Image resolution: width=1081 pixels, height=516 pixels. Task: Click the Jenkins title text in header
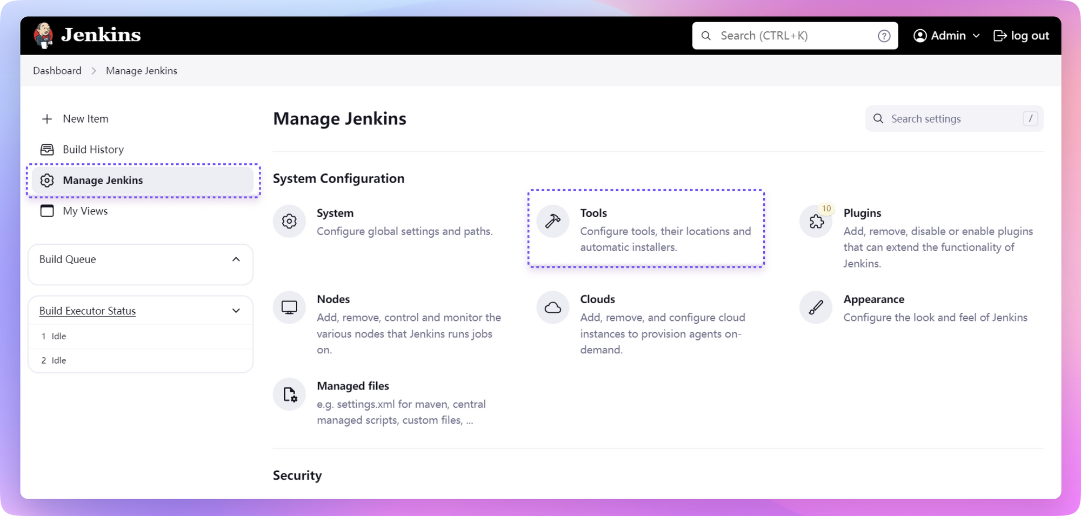tap(101, 35)
